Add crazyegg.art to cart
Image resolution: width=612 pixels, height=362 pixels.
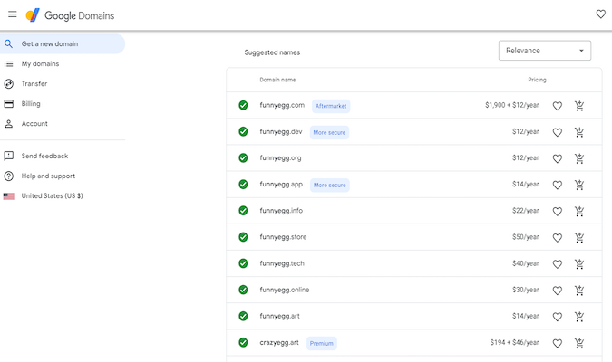pos(579,343)
